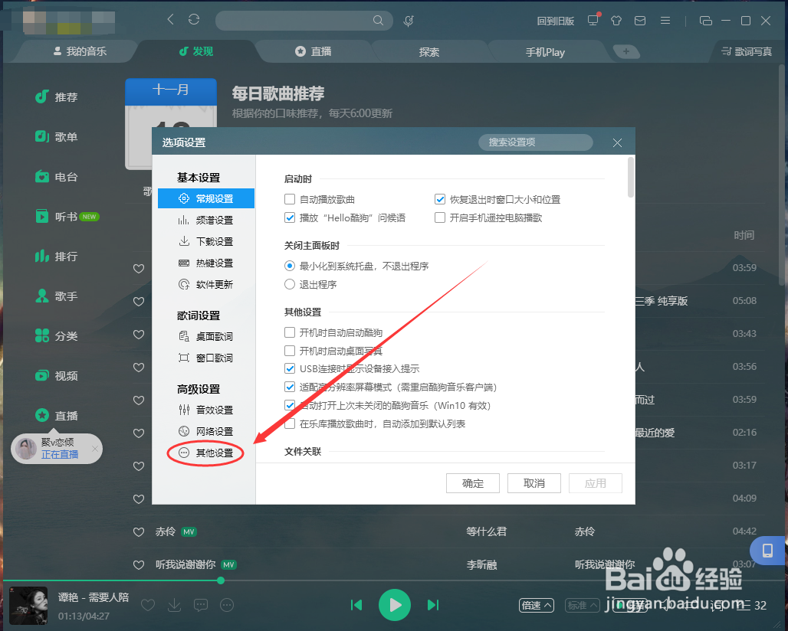Viewport: 788px width, 631px height.
Task: Expand the 标准 quality dropdown
Action: (583, 606)
